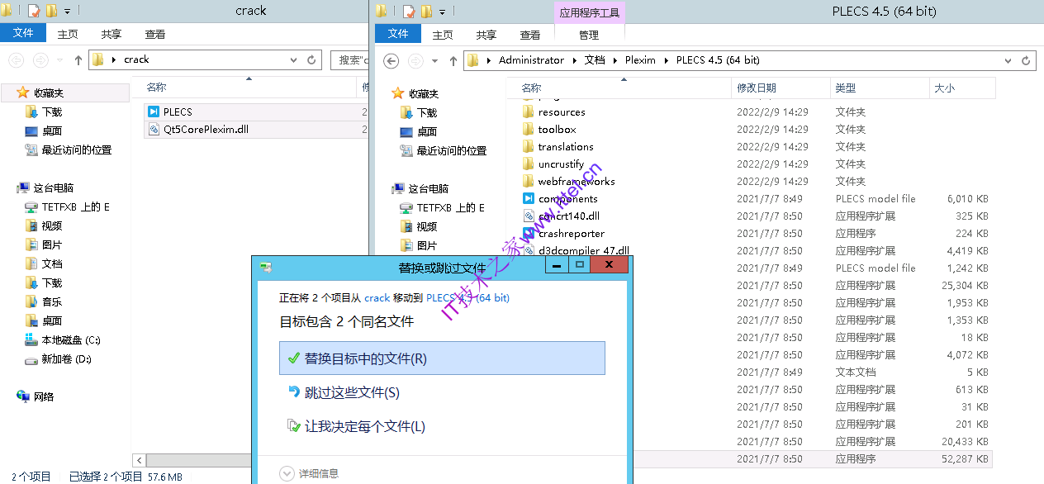Open address history dropdown in PLECS window
This screenshot has width=1044, height=484.
[x=1008, y=60]
